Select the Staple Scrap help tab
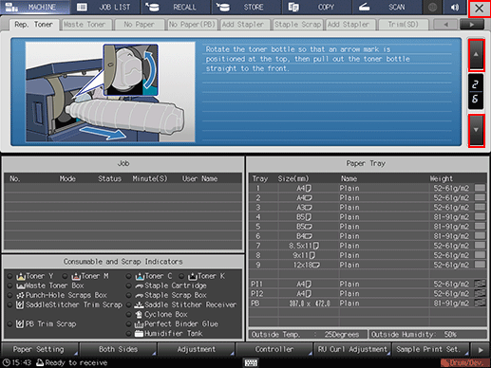 pyautogui.click(x=297, y=25)
